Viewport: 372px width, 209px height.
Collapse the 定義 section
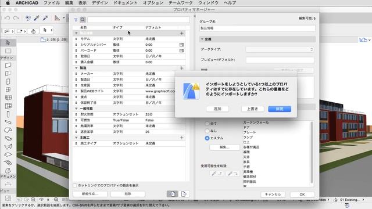click(x=202, y=39)
